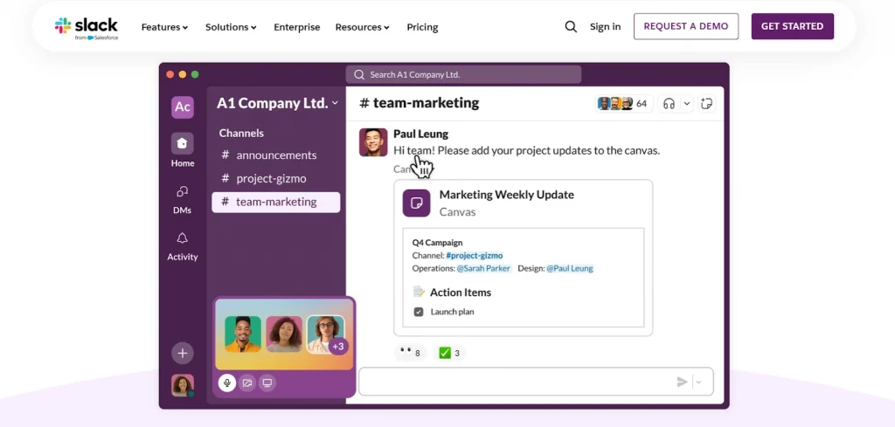Screen dimensions: 895x427
Task: Toggle the huddle camera button
Action: coord(247,382)
